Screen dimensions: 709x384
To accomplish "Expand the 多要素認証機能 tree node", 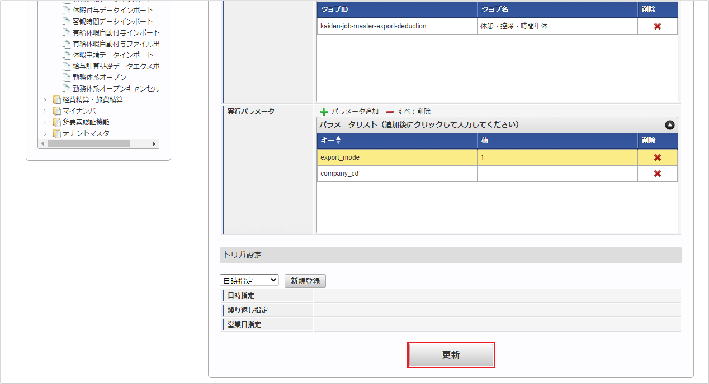I will click(x=45, y=122).
